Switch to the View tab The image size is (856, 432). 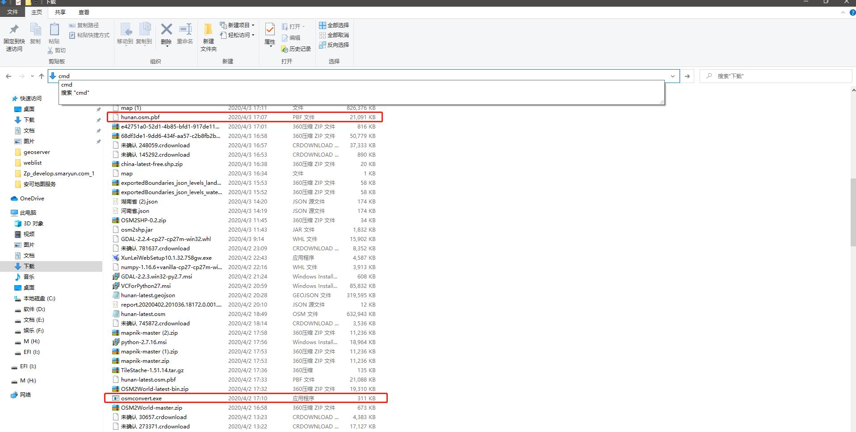coord(84,12)
